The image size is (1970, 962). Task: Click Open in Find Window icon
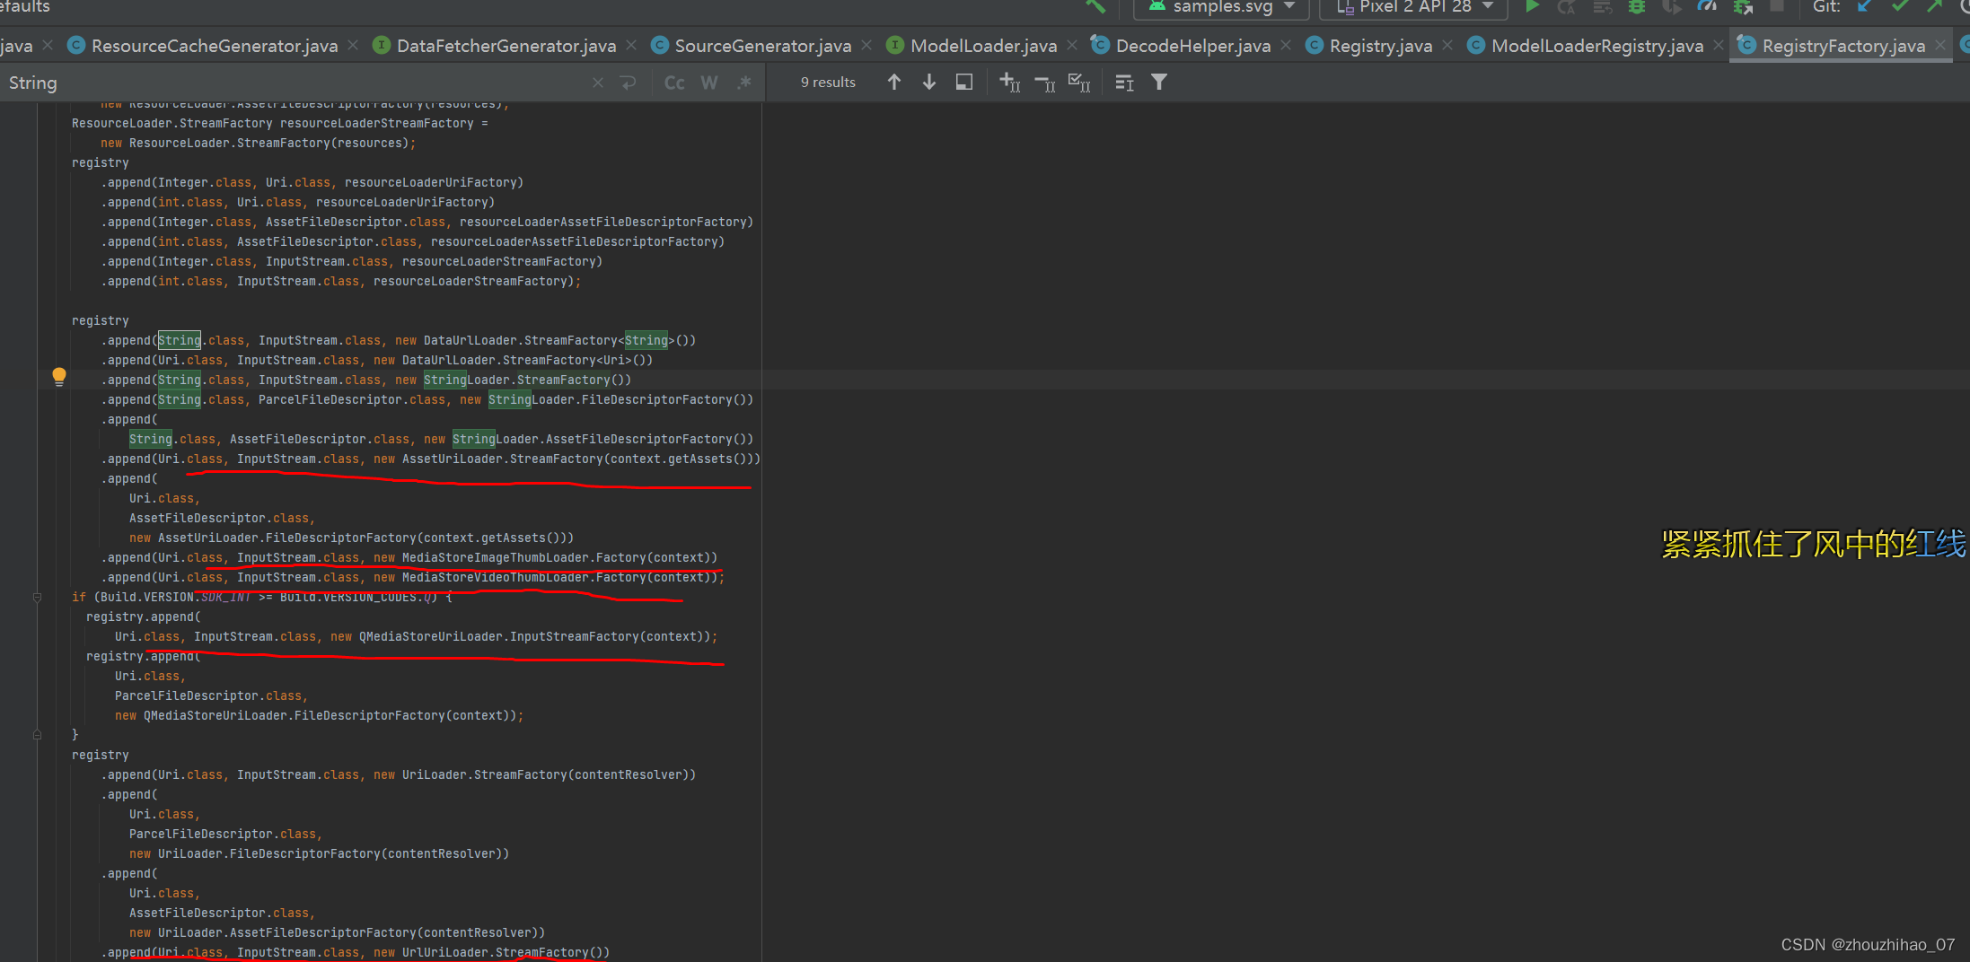click(964, 83)
